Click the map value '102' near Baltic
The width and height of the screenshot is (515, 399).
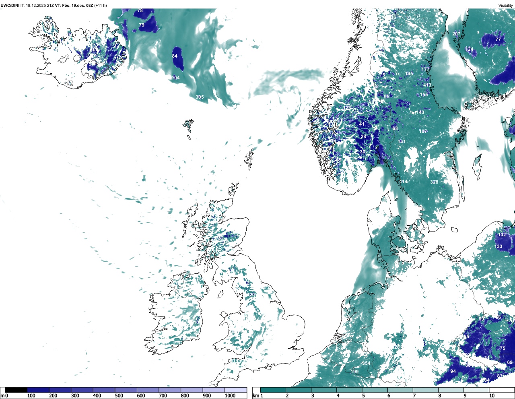(502, 235)
